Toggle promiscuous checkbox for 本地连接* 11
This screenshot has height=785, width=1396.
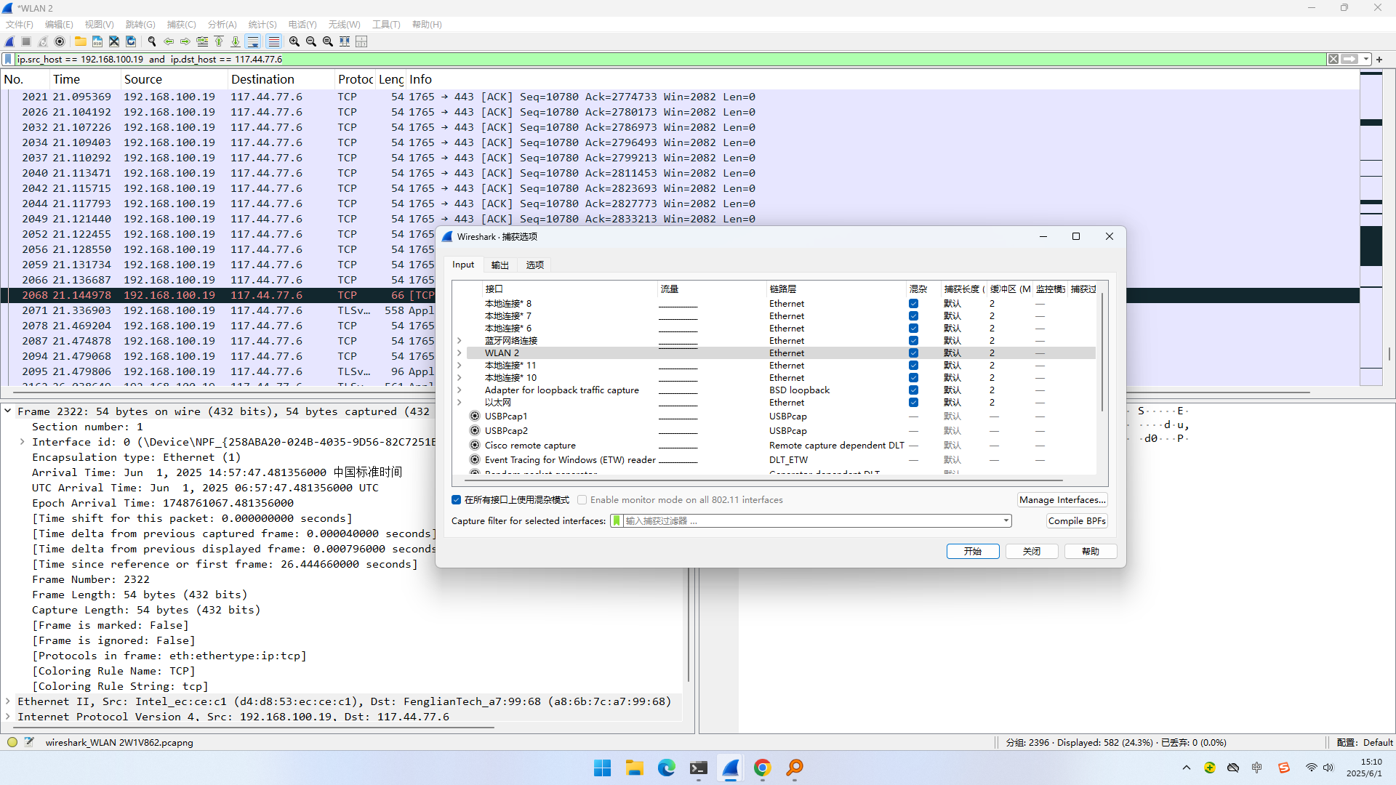point(913,366)
